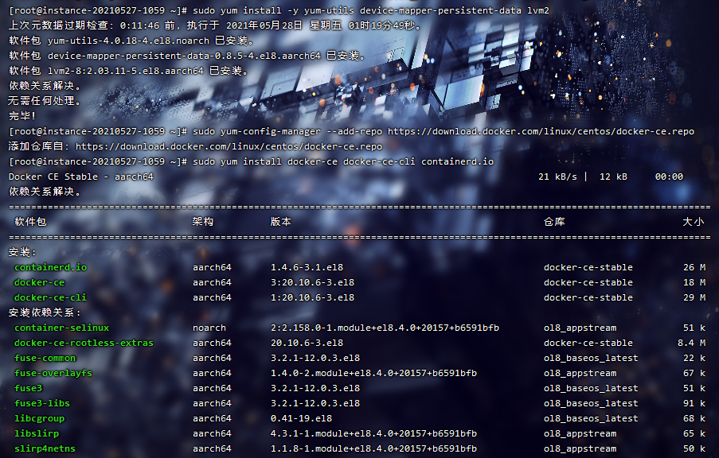Viewport: 719px width, 458px height.
Task: Click the 版本 column header
Action: click(x=281, y=222)
